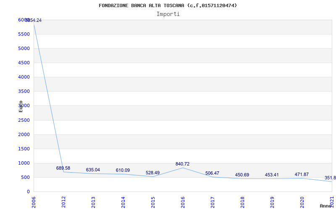Screen dimensions: 336x210
Task: Select the 506.47 data label
Action: coord(213,173)
